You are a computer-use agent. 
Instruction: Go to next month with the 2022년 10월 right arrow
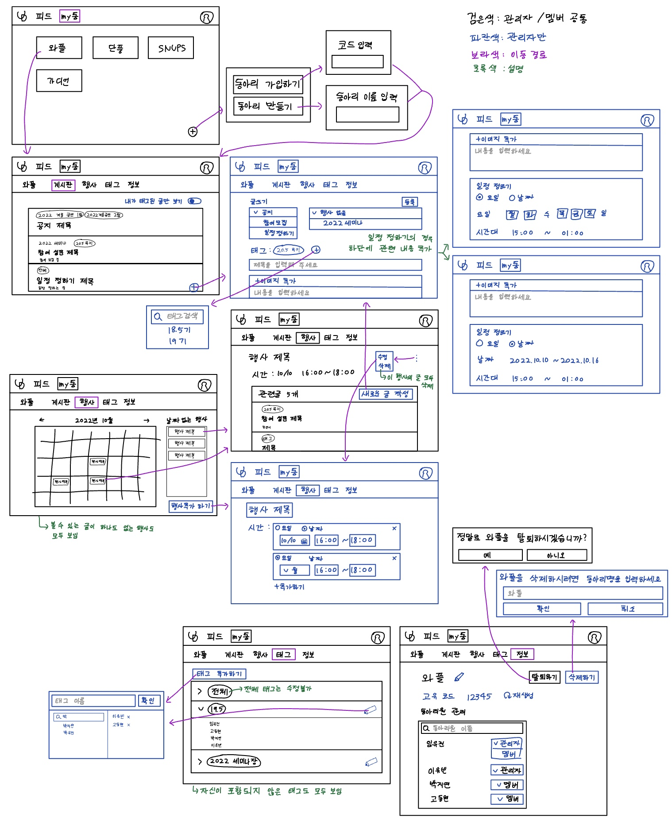coord(147,420)
